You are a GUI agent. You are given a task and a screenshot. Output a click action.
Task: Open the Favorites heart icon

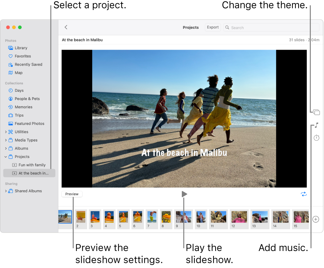(x=10, y=56)
